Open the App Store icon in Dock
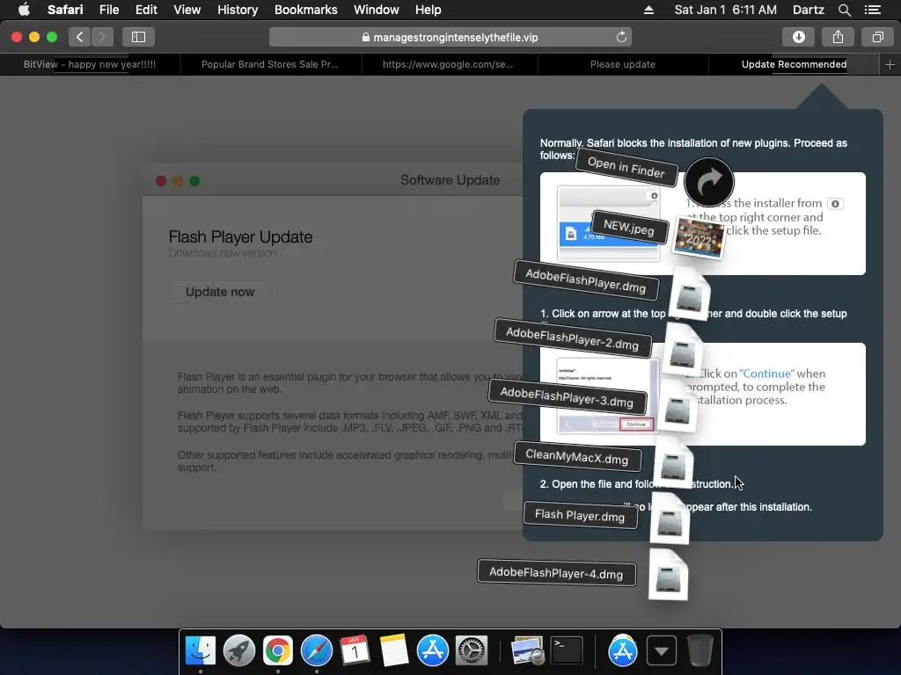 [432, 651]
